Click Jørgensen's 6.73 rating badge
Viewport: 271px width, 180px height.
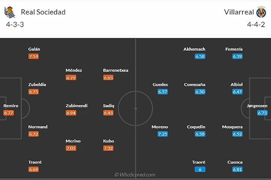pyautogui.click(x=262, y=113)
